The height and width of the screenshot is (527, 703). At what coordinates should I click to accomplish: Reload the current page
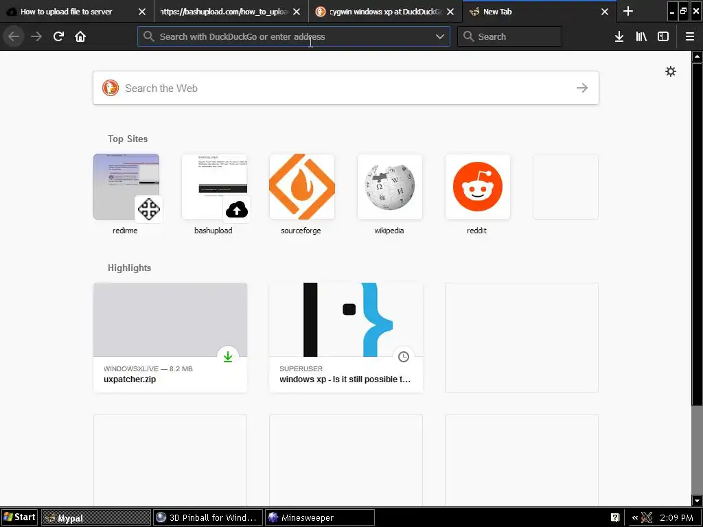[x=58, y=36]
